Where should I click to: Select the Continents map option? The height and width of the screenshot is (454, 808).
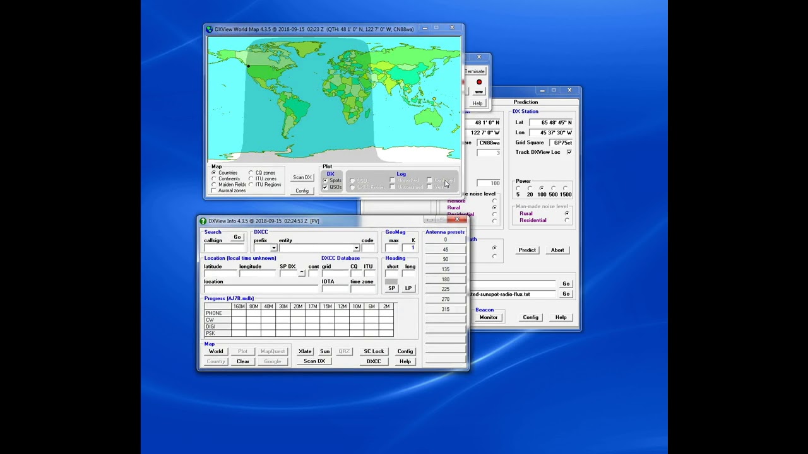tap(214, 178)
